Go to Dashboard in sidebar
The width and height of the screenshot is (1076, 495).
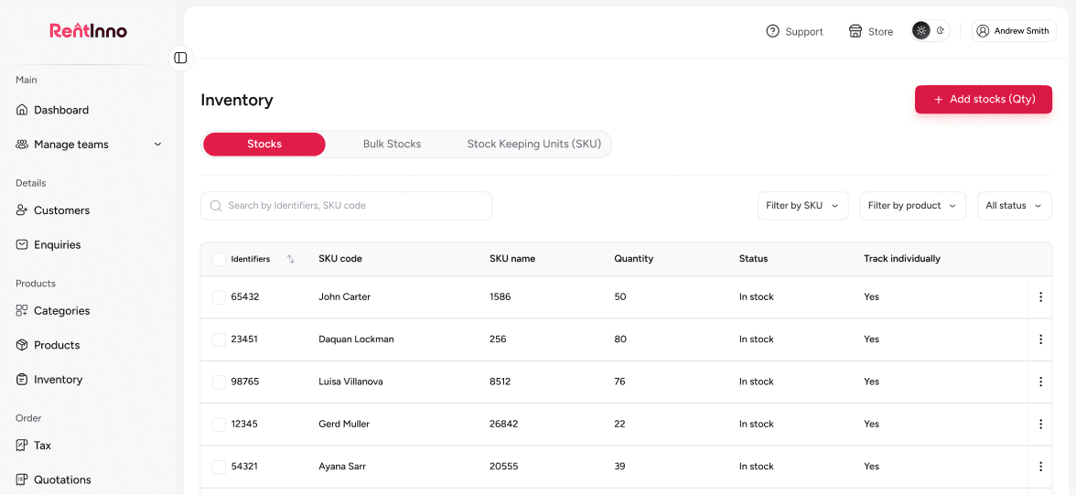pyautogui.click(x=53, y=110)
